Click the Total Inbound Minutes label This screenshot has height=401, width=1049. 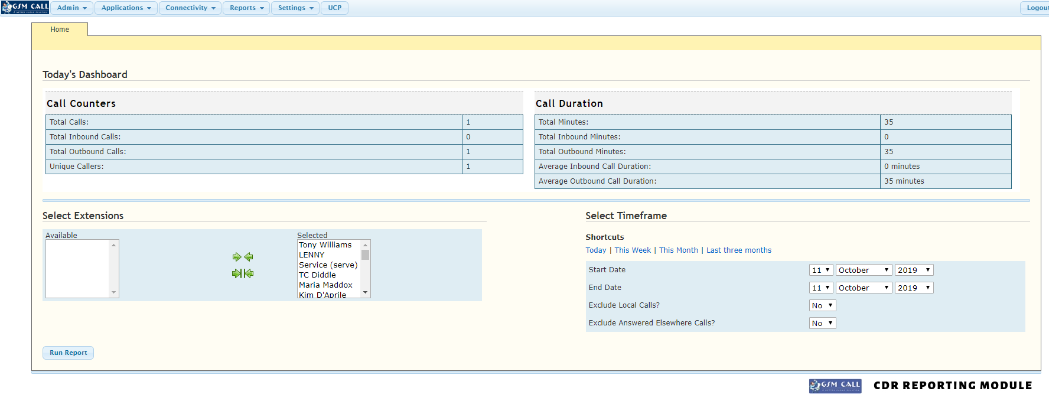click(x=579, y=137)
